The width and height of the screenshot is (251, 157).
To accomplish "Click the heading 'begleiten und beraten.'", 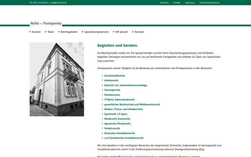I will (118, 46).
